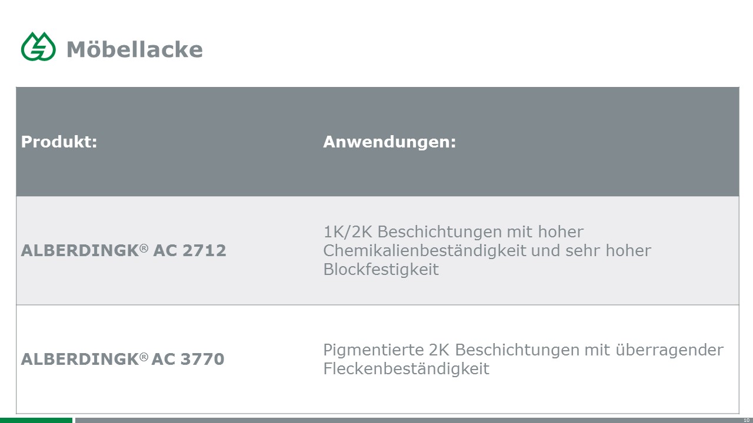Click the number 2712 in product name
The image size is (753, 423).
(x=204, y=251)
